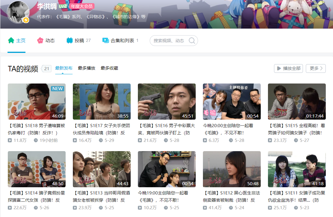Screen dimensions: 333x217
Task: Click the search magnifier icon
Action: coord(192,40)
